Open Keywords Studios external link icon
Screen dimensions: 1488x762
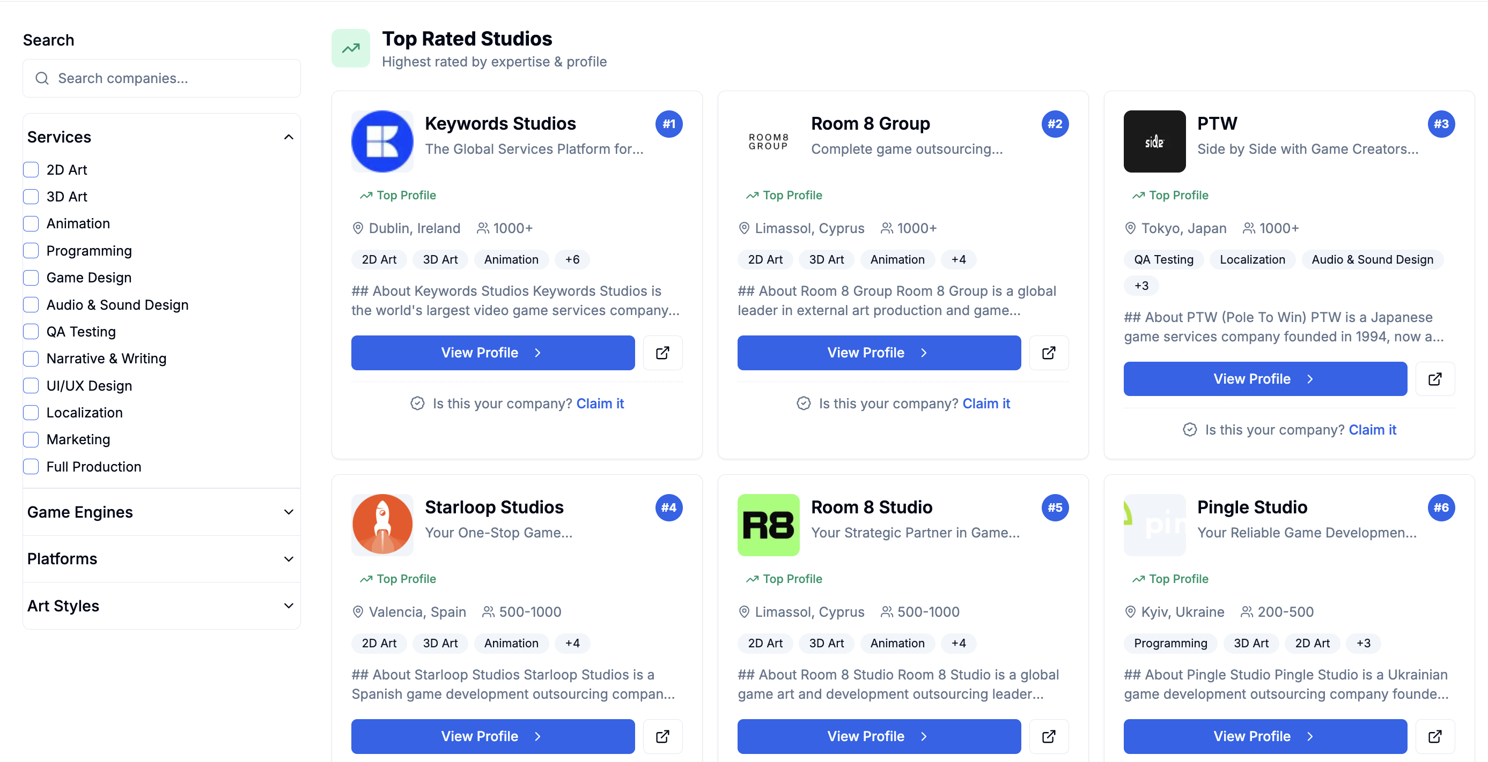pos(662,353)
